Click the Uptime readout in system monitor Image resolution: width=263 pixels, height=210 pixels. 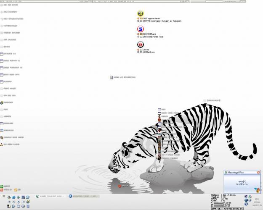[223, 195]
